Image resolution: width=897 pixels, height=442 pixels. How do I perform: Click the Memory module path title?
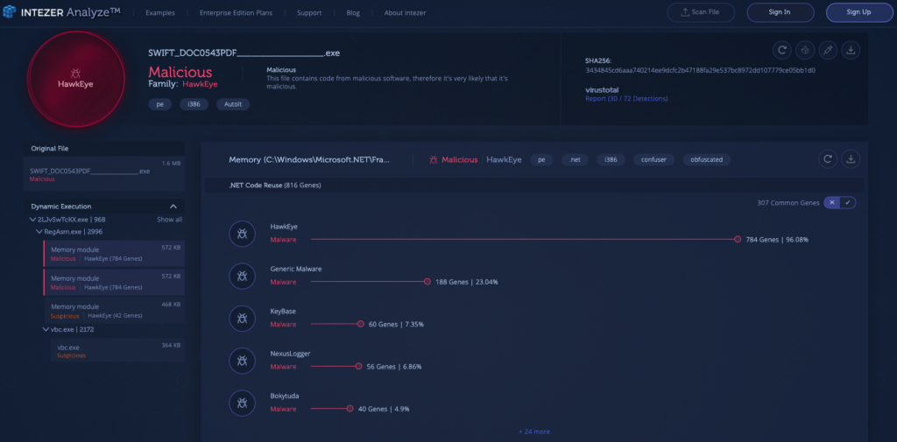pyautogui.click(x=309, y=159)
